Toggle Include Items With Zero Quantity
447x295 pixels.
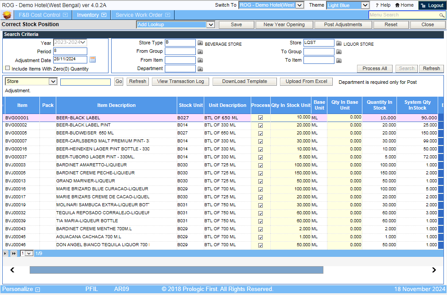click(8, 68)
